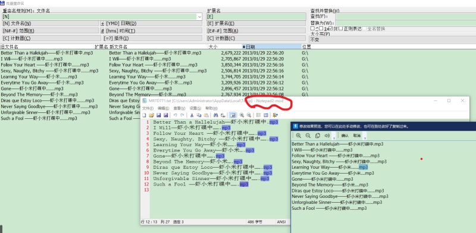Click the Cut scissors icon in Notepad2
Image resolution: width=476 pixels, height=233 pixels.
[x=192, y=115]
